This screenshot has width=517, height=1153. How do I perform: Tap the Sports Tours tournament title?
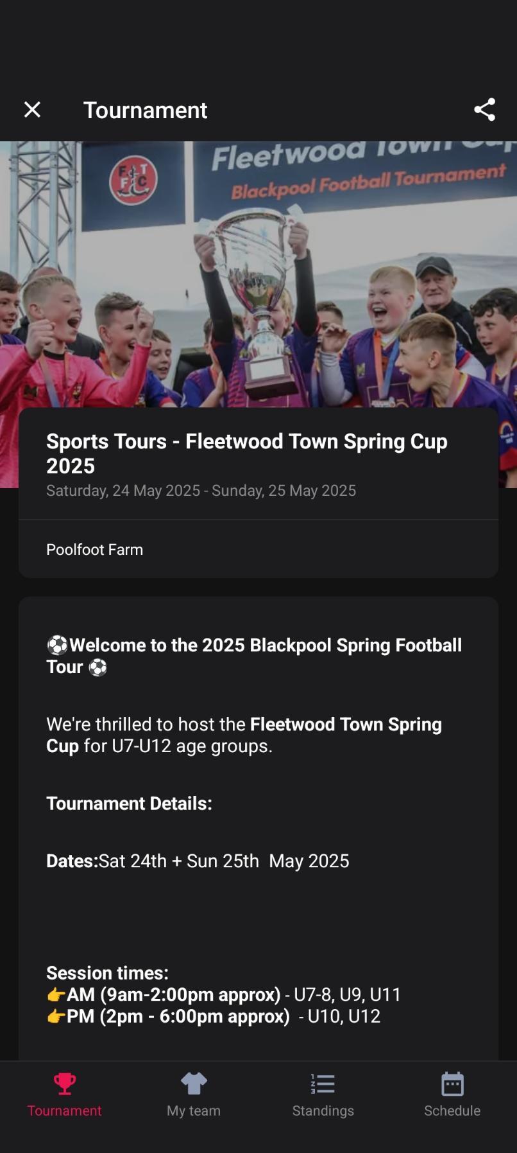click(x=246, y=453)
